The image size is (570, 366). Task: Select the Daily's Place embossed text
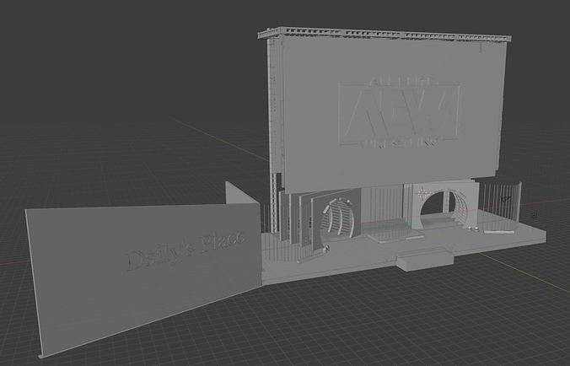coord(186,250)
